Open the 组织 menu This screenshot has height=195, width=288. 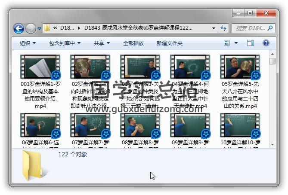coord(28,43)
